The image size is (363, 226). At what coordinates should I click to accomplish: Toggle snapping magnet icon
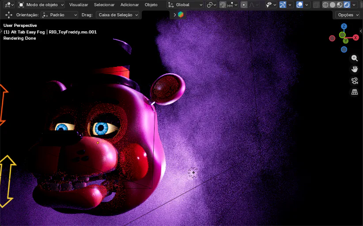[223, 4]
